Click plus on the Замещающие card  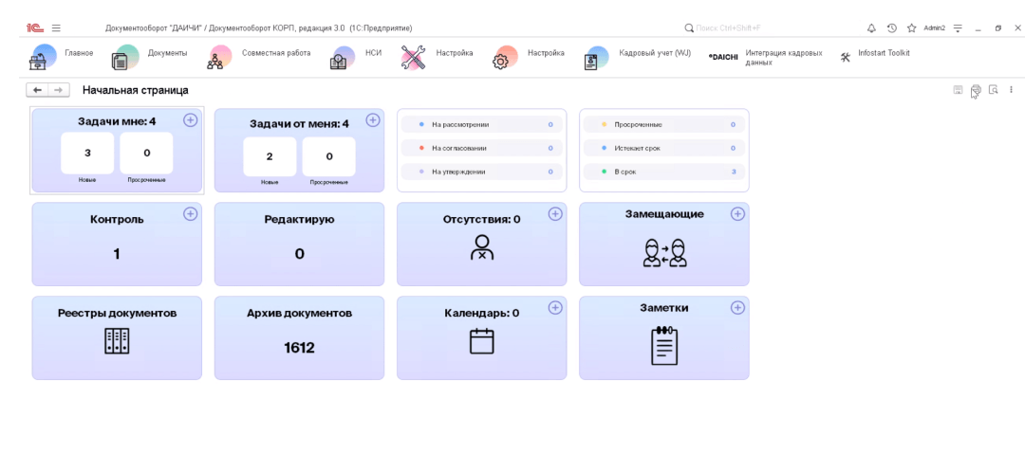point(737,213)
